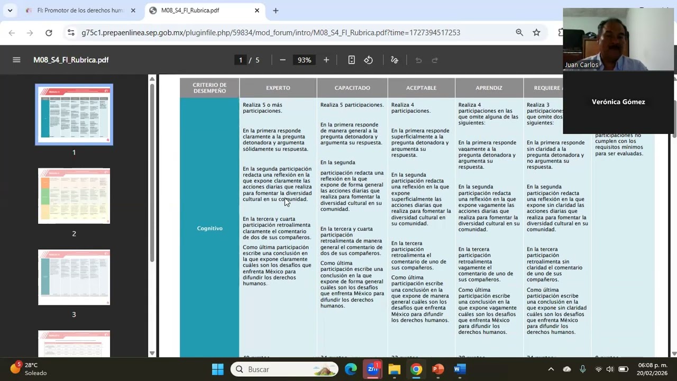Open a new browser tab
This screenshot has height=381, width=677.
coord(276,11)
